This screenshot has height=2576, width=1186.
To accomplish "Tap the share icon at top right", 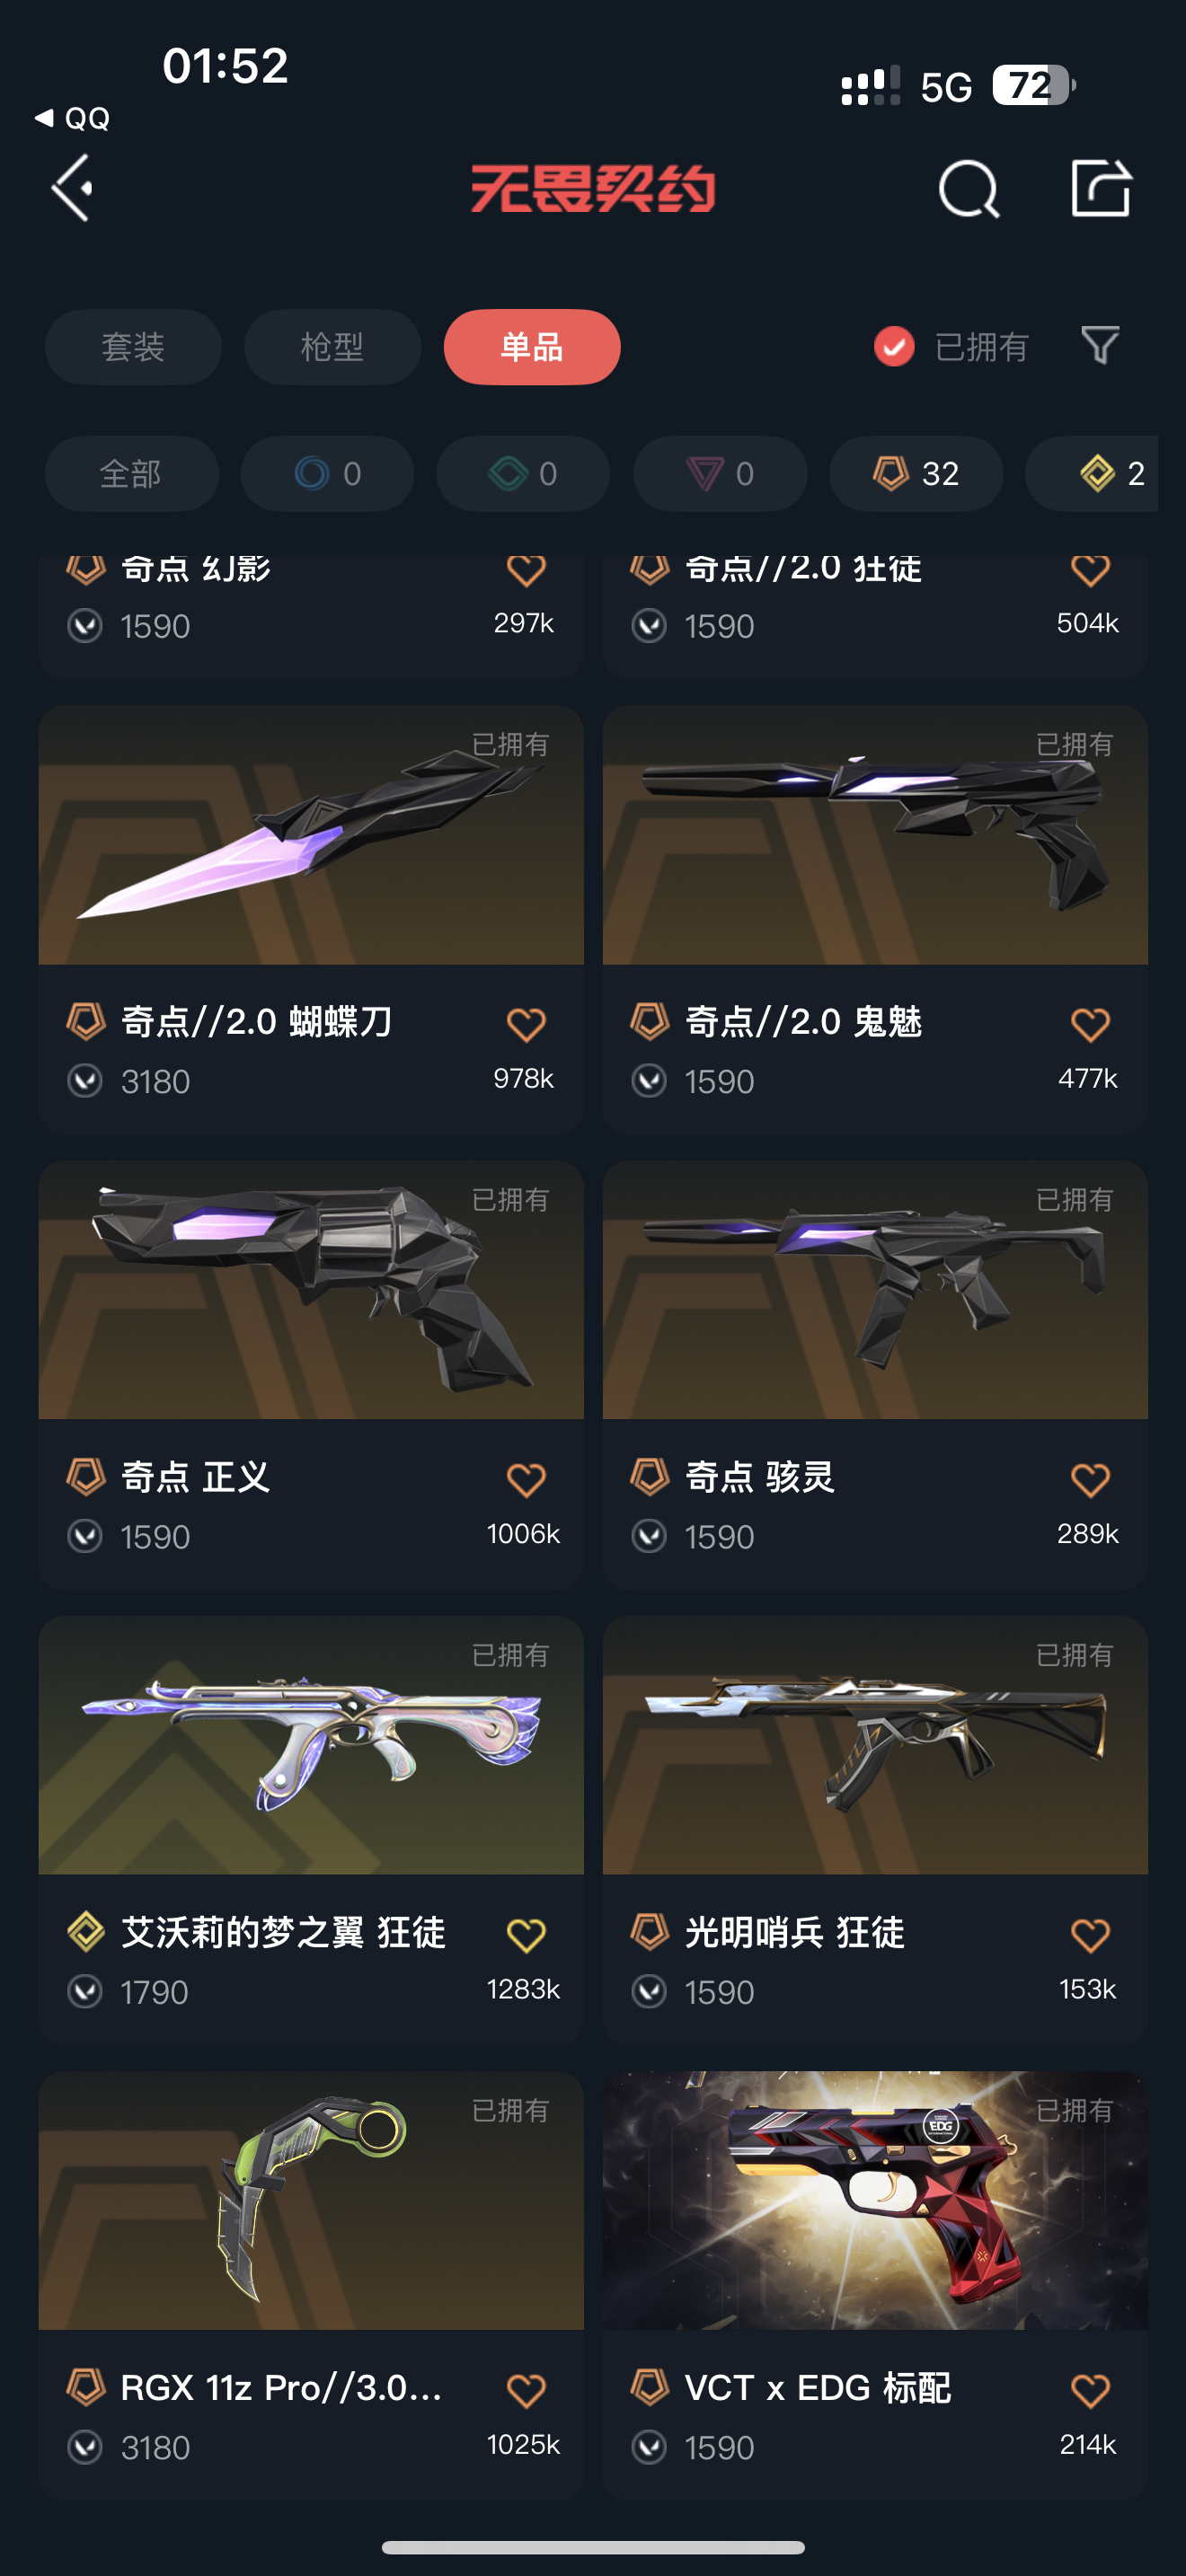I will tap(1101, 187).
